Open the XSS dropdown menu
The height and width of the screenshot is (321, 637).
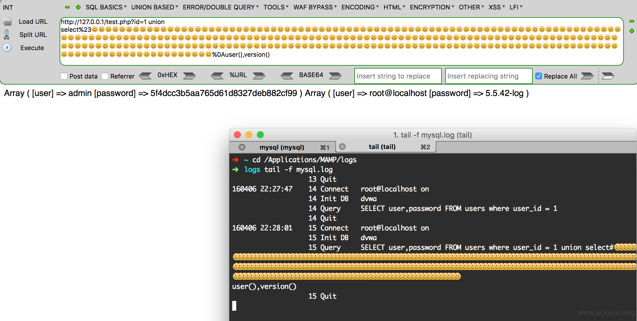(x=497, y=7)
